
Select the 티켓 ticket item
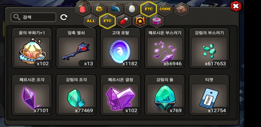[209, 95]
